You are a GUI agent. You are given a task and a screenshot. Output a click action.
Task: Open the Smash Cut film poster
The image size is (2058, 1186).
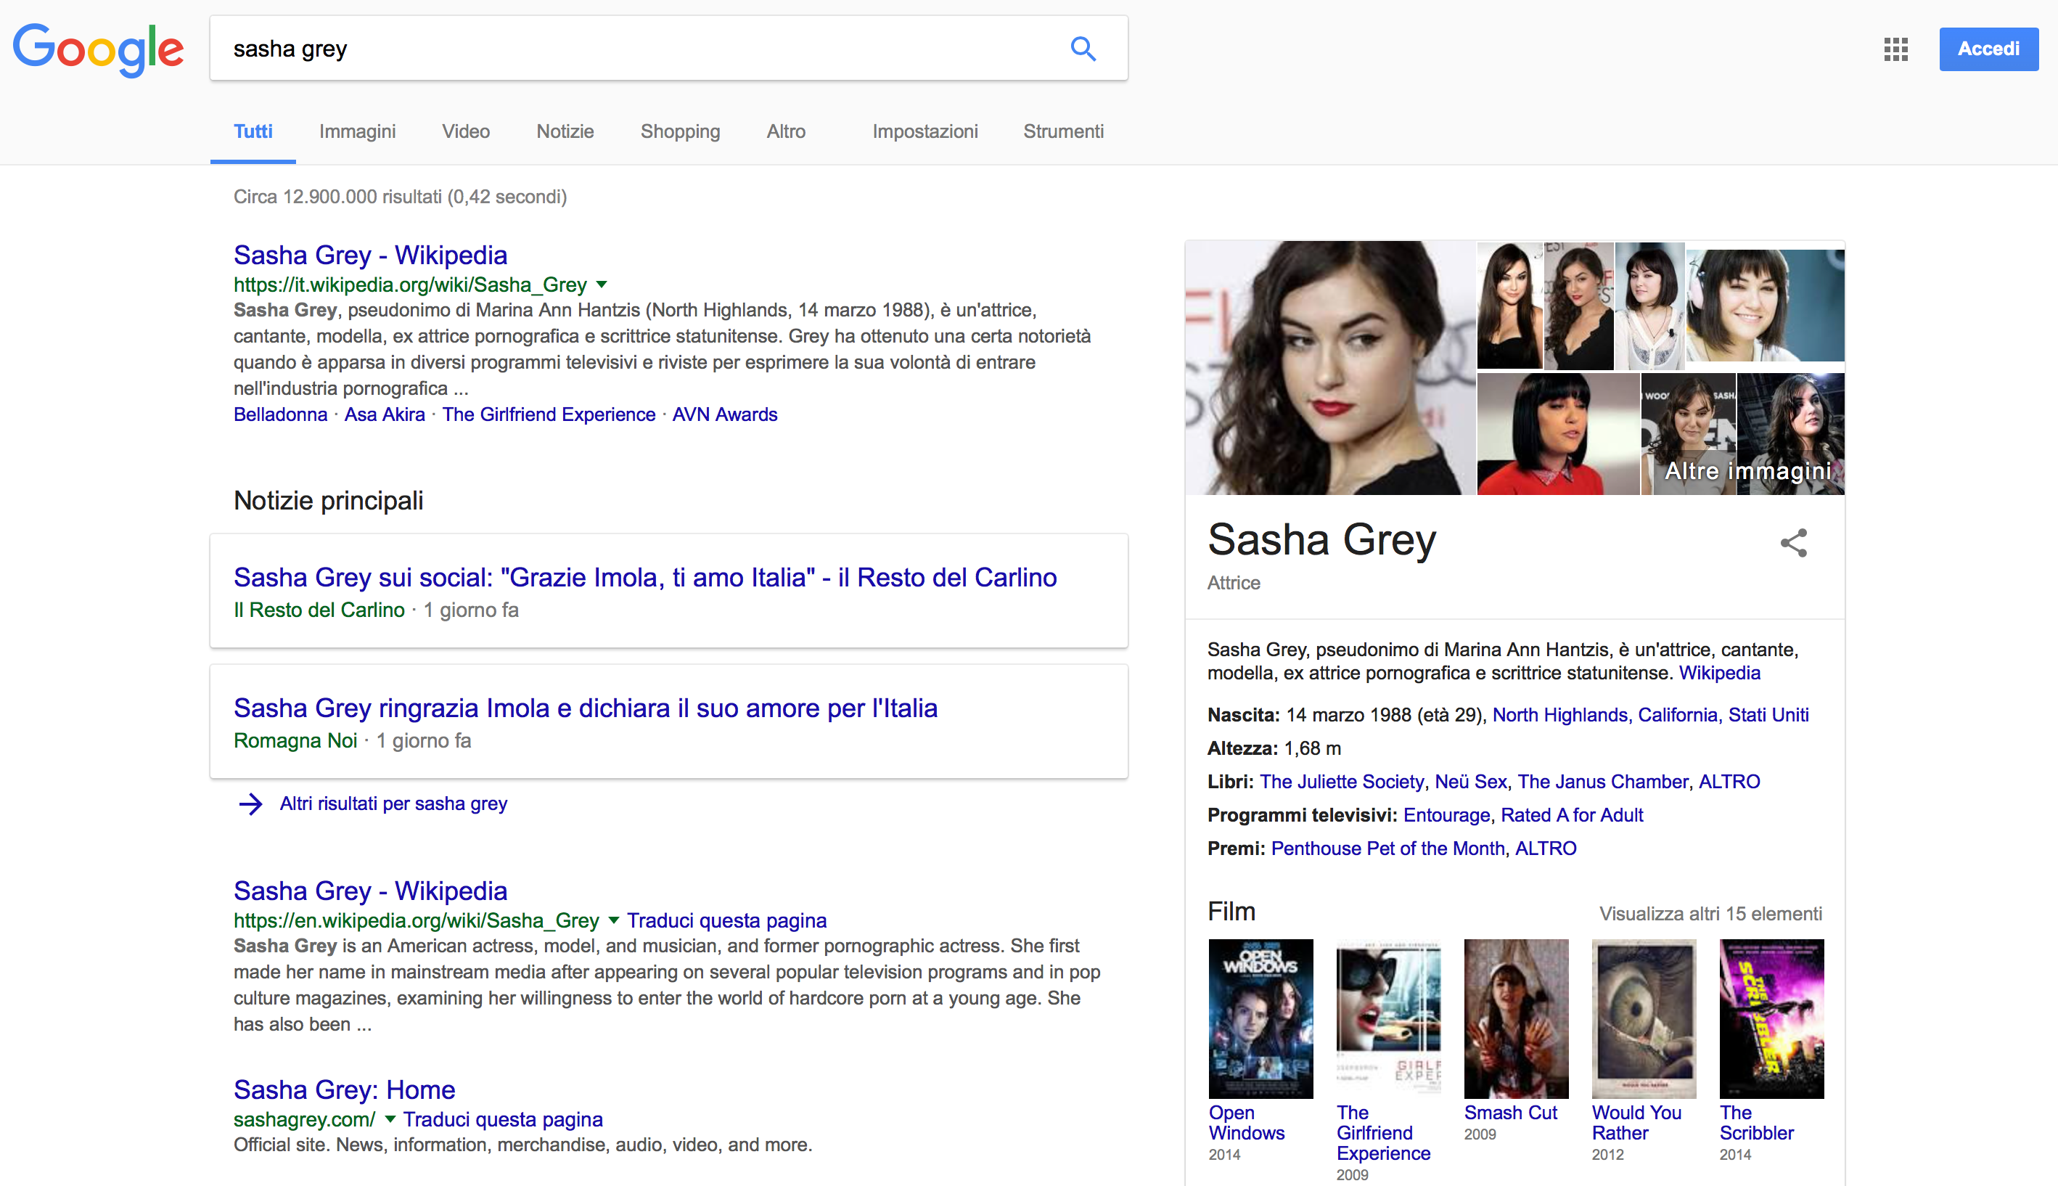(1517, 1019)
